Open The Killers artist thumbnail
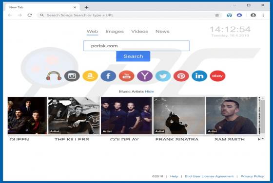 tap(74, 115)
